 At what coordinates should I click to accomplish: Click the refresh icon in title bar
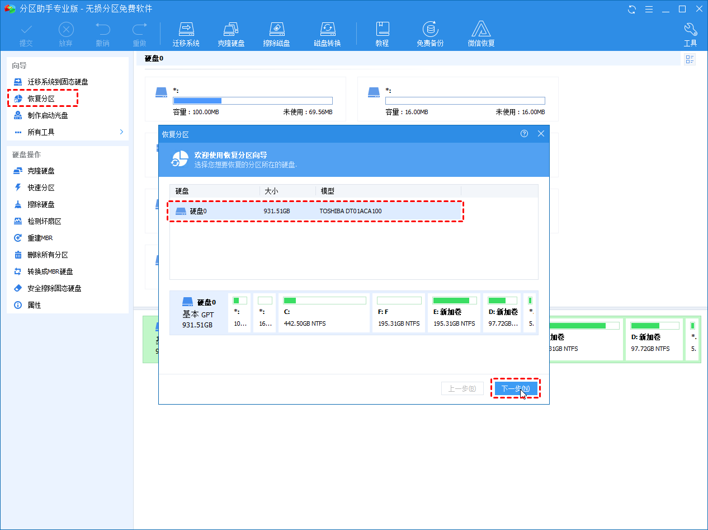(632, 9)
